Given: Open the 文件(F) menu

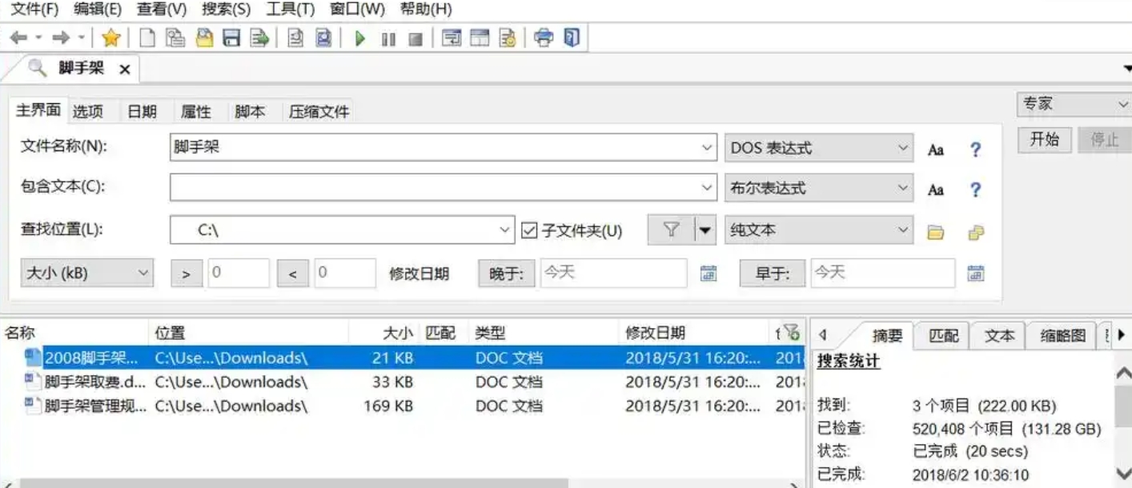Looking at the screenshot, I should [34, 10].
